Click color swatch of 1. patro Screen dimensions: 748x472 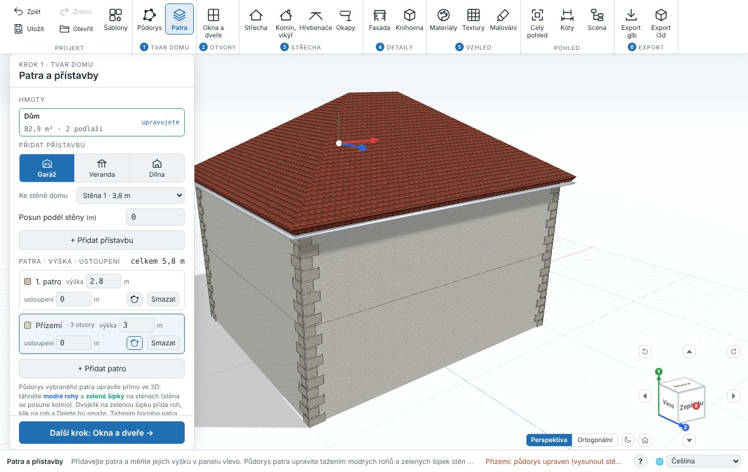(28, 282)
